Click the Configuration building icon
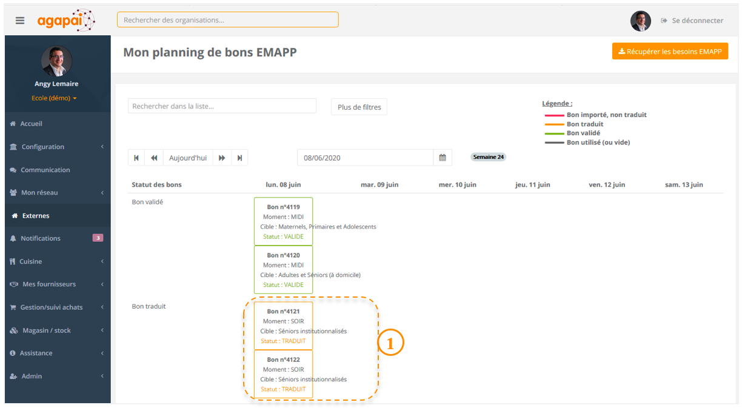Screen dimensions: 742x408 point(13,147)
